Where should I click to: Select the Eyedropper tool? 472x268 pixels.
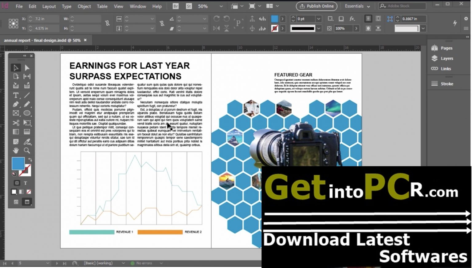point(27,142)
